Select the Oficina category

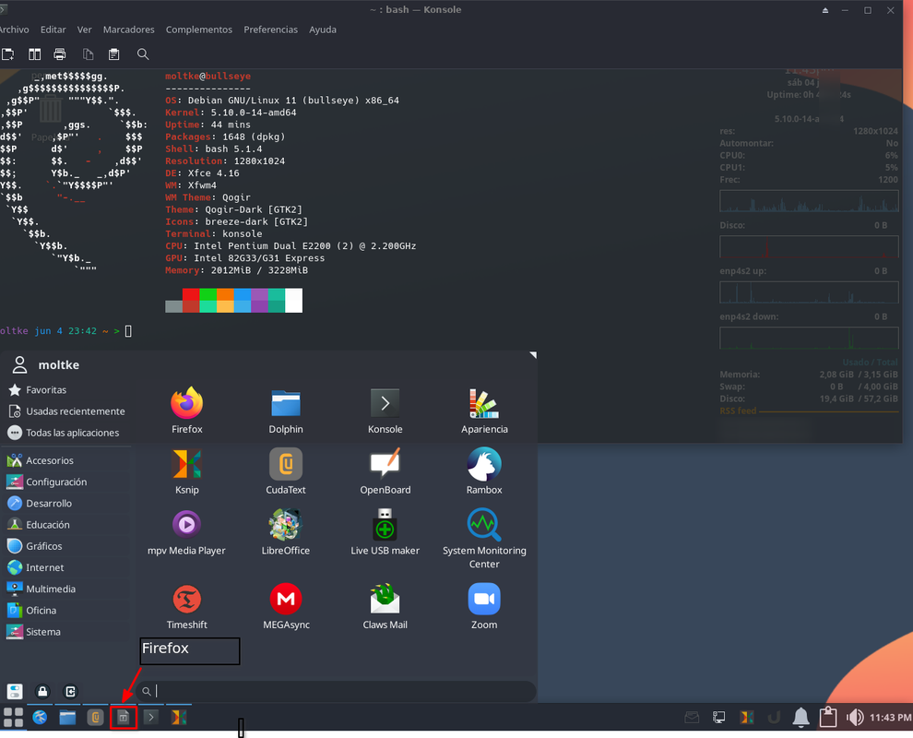coord(67,611)
